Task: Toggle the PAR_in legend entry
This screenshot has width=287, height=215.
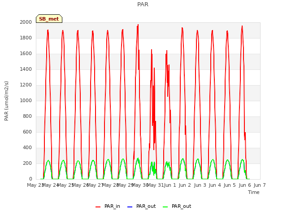Action: 108,206
